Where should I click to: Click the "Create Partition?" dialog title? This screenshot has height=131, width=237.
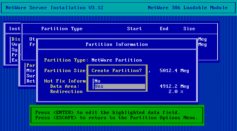117,70
